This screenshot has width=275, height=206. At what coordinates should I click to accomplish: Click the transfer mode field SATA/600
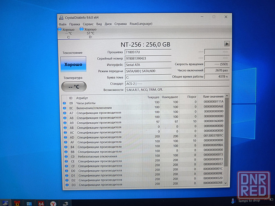point(148,71)
